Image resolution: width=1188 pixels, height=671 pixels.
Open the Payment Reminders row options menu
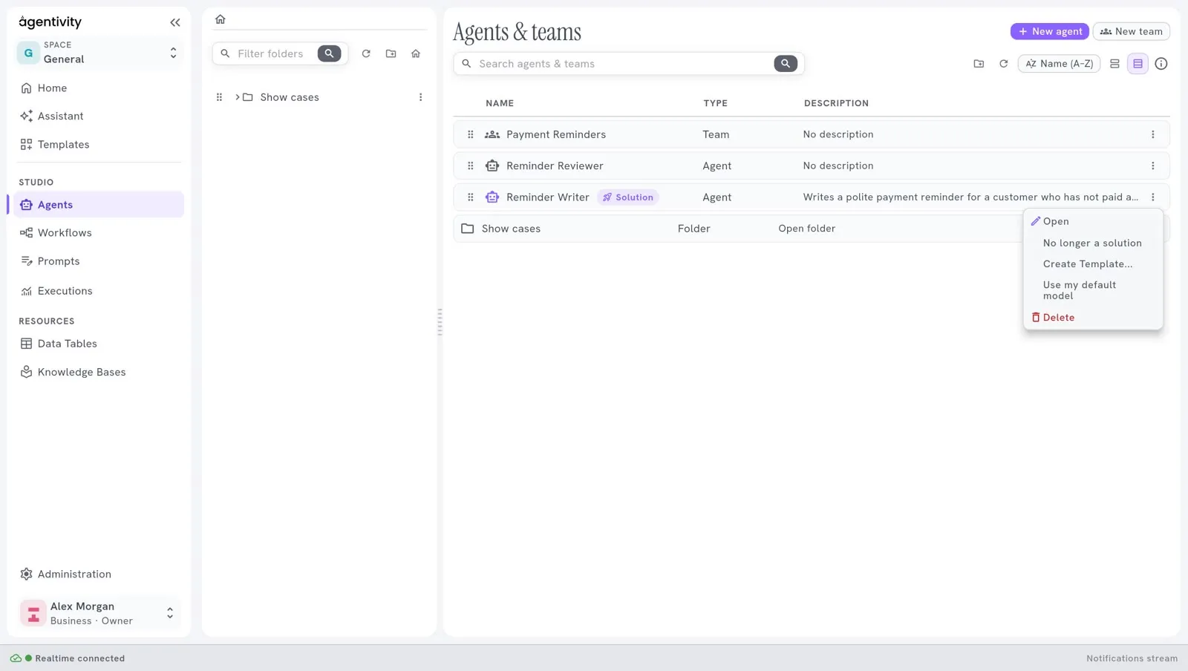click(x=1153, y=134)
